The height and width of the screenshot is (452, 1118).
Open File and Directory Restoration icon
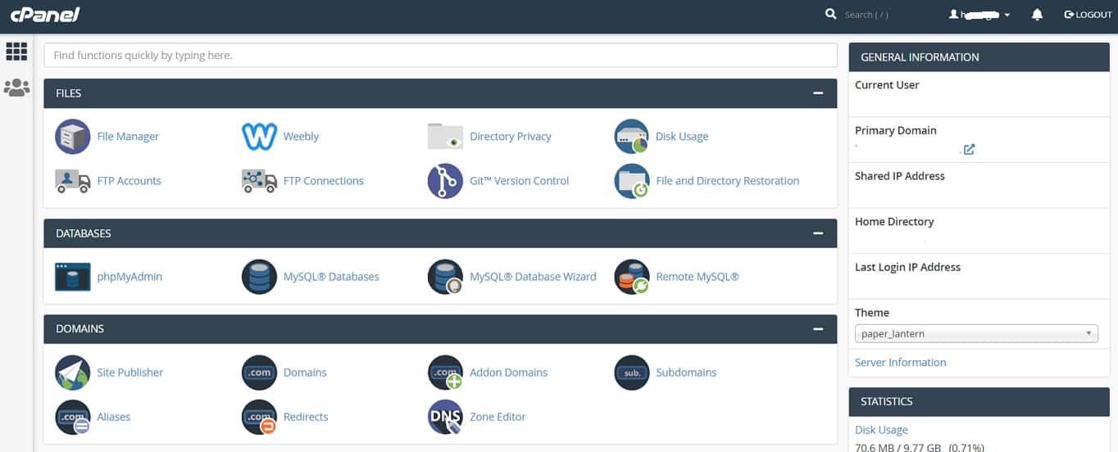tap(631, 181)
